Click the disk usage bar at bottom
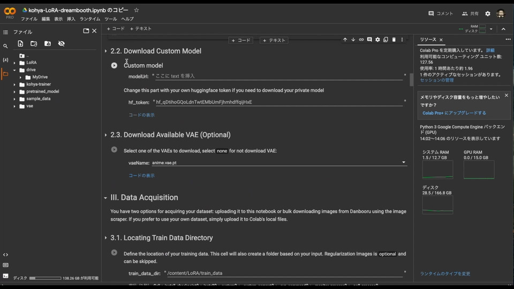Screen dimensions: 514x289 [x=45, y=278]
